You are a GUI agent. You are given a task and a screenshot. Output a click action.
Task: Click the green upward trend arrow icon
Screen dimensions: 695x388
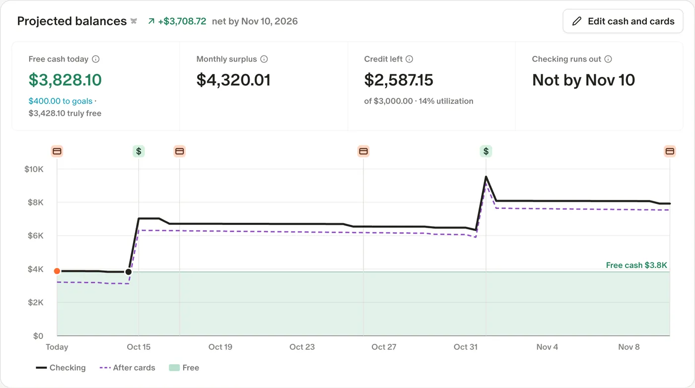pos(151,21)
